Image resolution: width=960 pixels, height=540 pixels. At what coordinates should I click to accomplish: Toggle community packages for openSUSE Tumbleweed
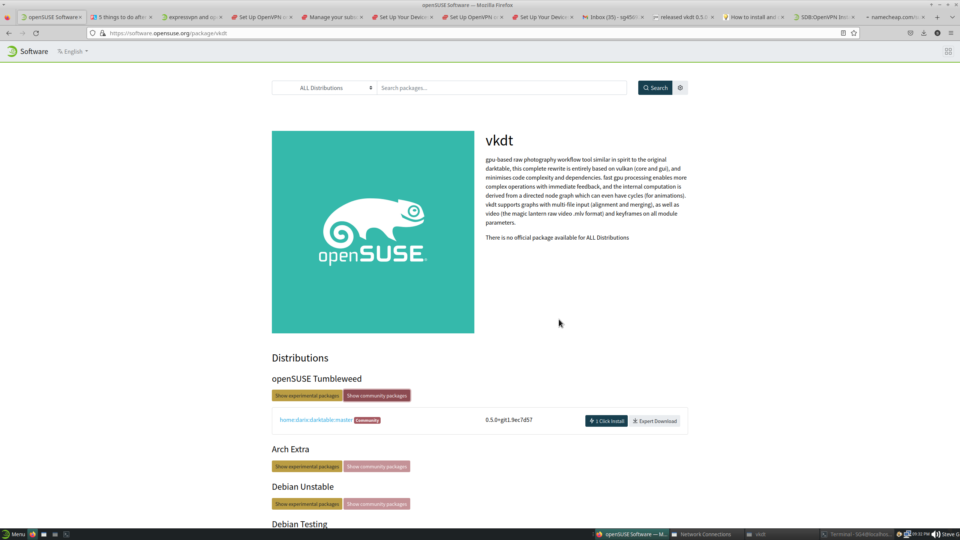377,396
